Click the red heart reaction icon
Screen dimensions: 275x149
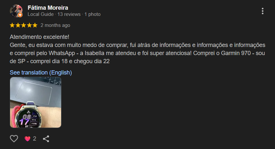pos(28,139)
